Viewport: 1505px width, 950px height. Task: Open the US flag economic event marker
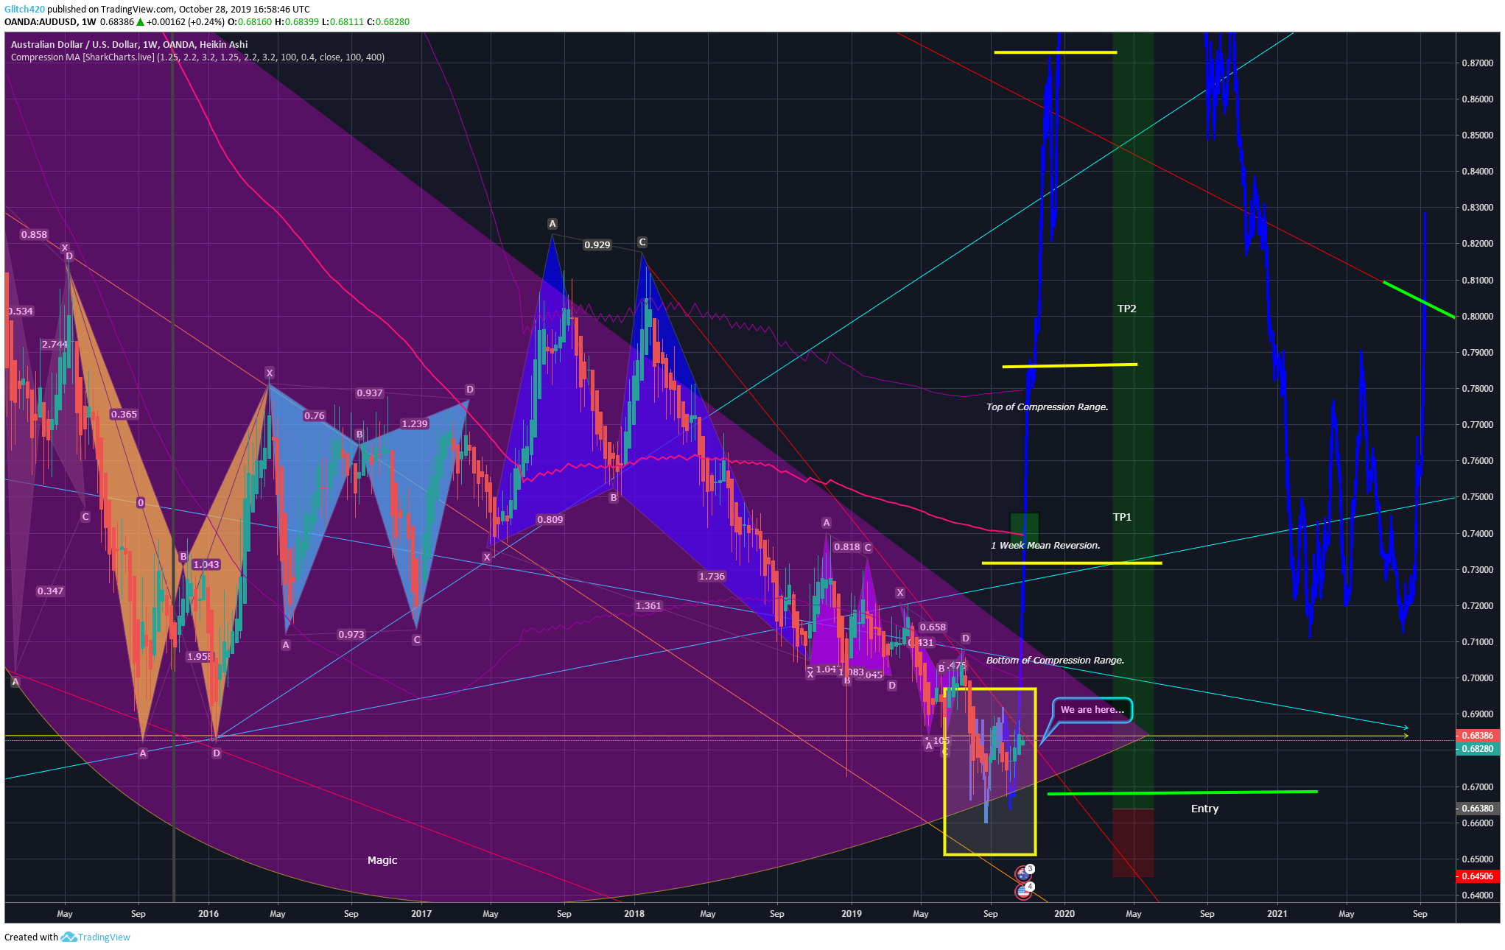point(1022,892)
